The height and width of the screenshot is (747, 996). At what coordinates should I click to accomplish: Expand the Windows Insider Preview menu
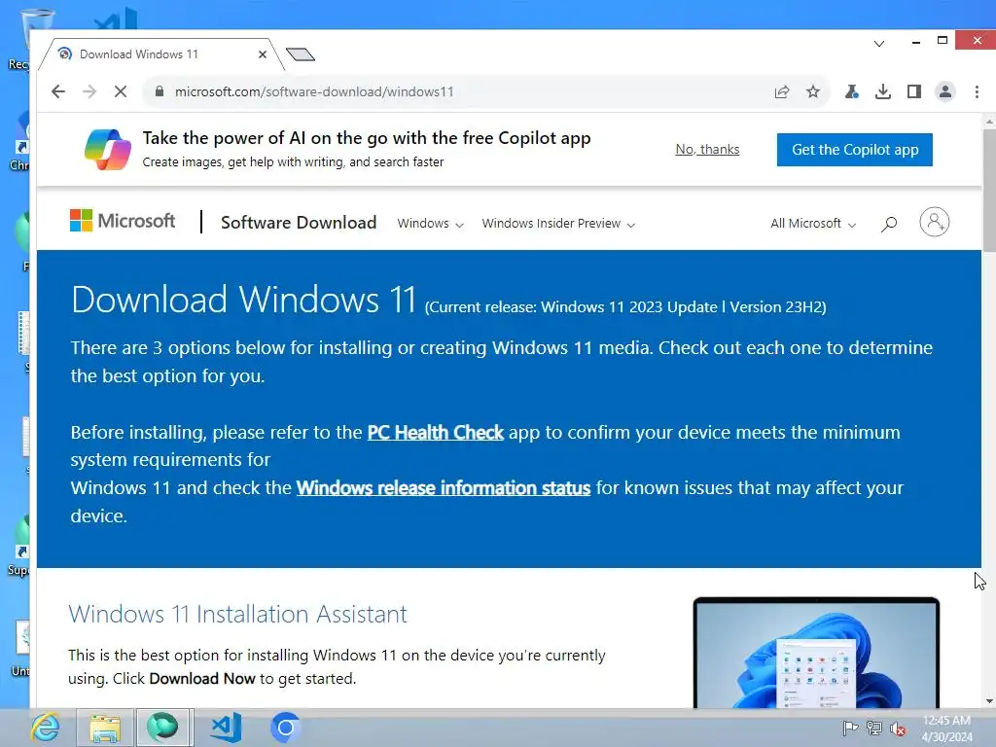[x=558, y=224]
